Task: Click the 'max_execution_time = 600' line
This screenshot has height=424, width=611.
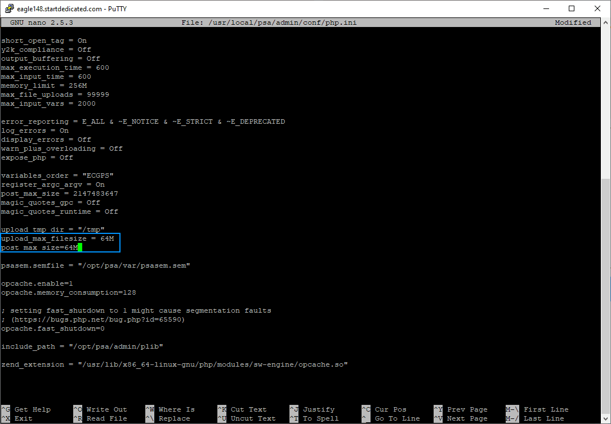Action: coord(55,67)
